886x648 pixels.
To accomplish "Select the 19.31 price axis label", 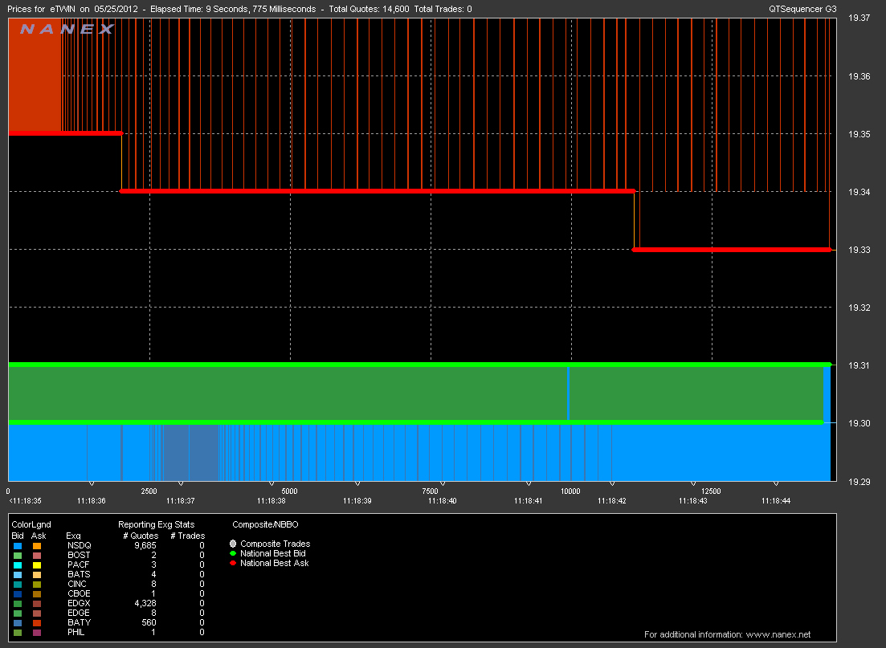I will point(859,365).
